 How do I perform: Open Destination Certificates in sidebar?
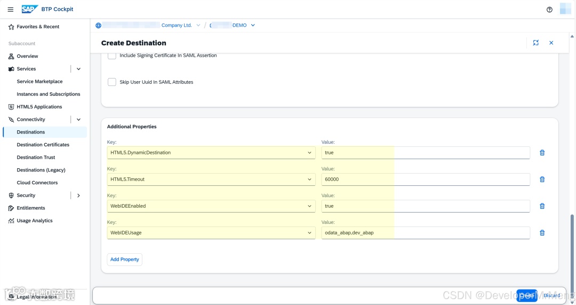tap(43, 145)
